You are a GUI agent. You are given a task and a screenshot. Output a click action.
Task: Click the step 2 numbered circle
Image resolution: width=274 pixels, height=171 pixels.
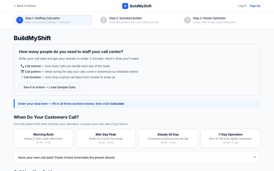[104, 20]
